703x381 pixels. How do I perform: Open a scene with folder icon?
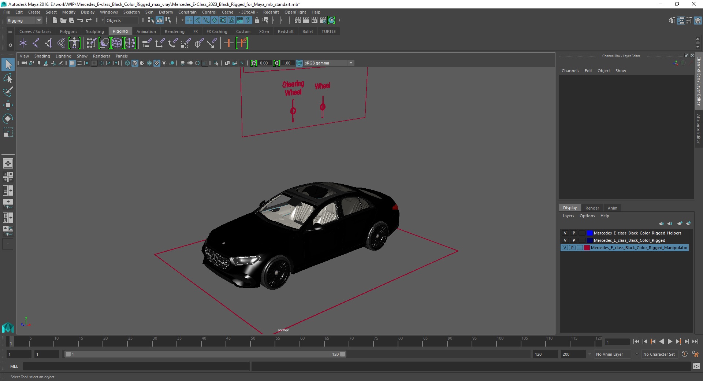pos(63,21)
